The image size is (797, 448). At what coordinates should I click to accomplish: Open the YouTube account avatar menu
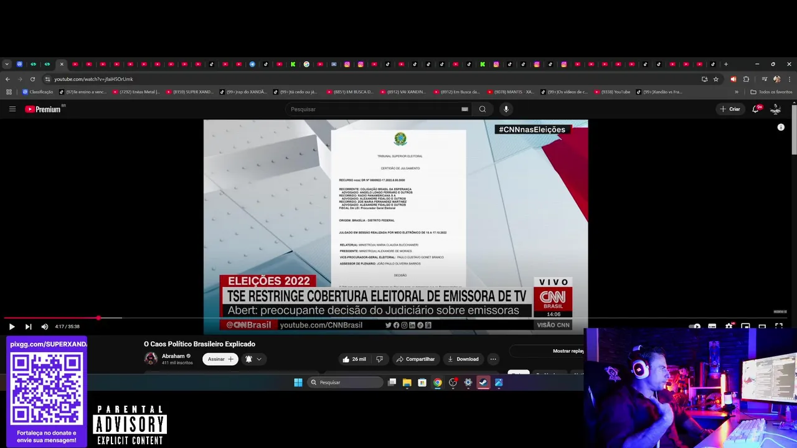pyautogui.click(x=776, y=109)
